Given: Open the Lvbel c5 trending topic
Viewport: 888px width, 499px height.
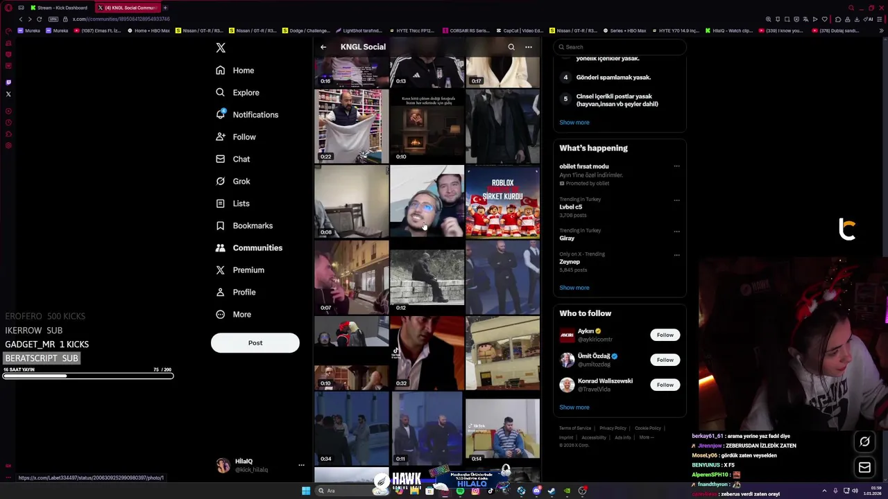Looking at the screenshot, I should (571, 207).
